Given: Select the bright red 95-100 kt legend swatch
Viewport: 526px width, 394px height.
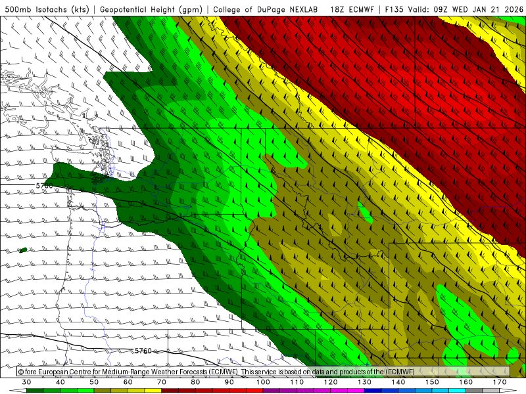Looking at the screenshot, I should pos(254,391).
